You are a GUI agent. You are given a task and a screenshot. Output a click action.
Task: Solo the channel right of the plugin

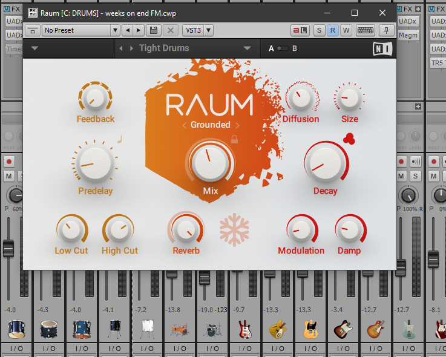tap(415, 176)
